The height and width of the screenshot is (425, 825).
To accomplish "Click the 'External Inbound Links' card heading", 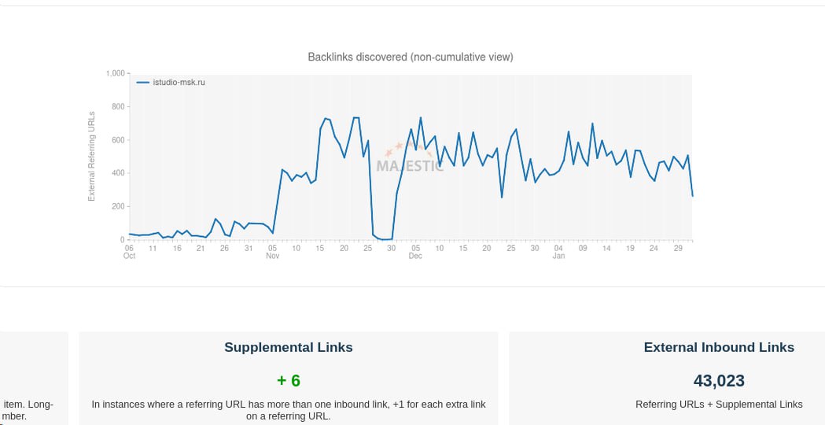I will coord(719,347).
